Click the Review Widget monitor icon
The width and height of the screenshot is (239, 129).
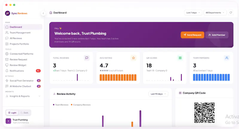pos(7,65)
